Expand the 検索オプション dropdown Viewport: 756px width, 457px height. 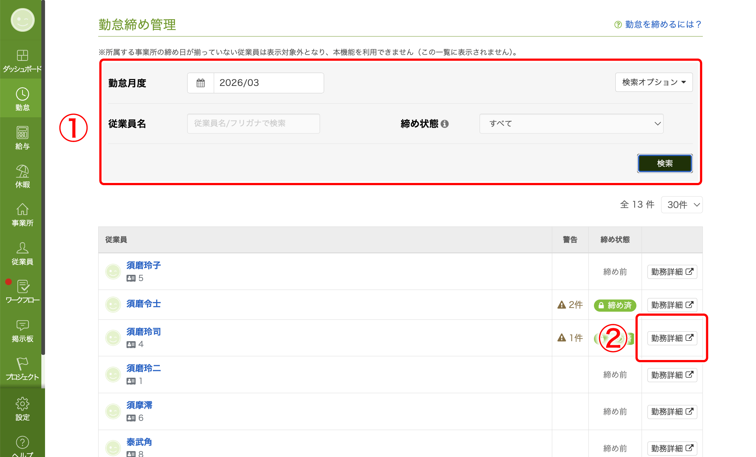[x=654, y=82]
